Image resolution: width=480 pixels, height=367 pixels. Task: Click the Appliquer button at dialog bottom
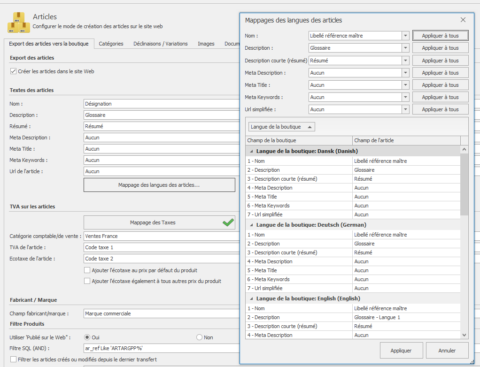[x=401, y=351]
